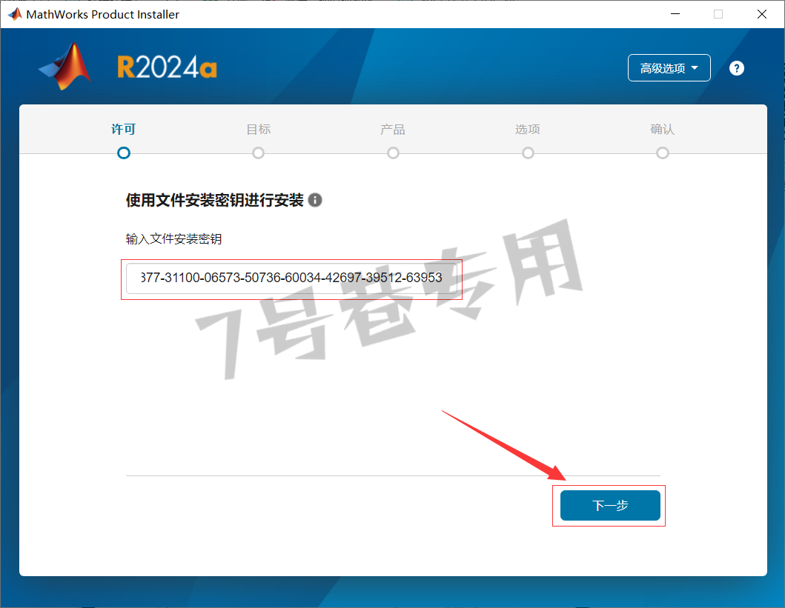Click the 使用文件安装密钥进行安装 heading
Image resolution: width=785 pixels, height=608 pixels.
(215, 200)
